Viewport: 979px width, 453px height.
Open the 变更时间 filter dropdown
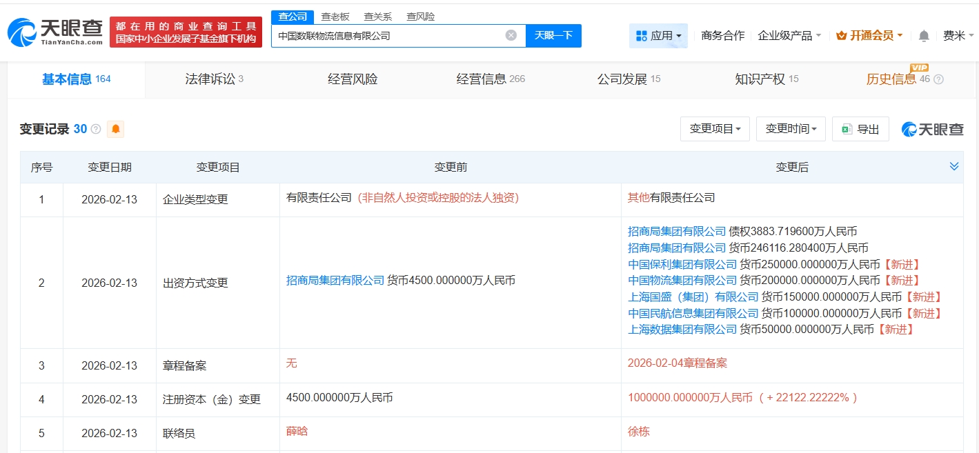click(791, 129)
